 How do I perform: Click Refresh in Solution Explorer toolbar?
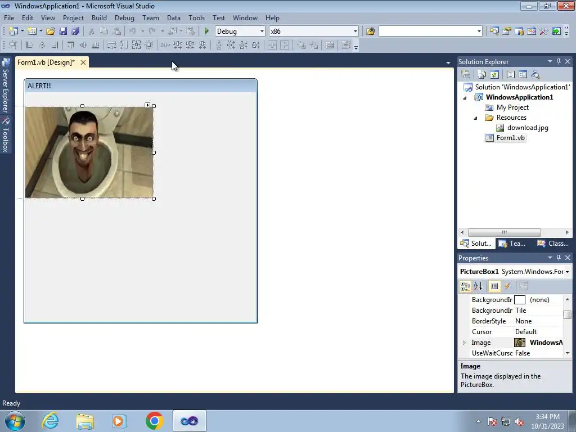(x=494, y=75)
